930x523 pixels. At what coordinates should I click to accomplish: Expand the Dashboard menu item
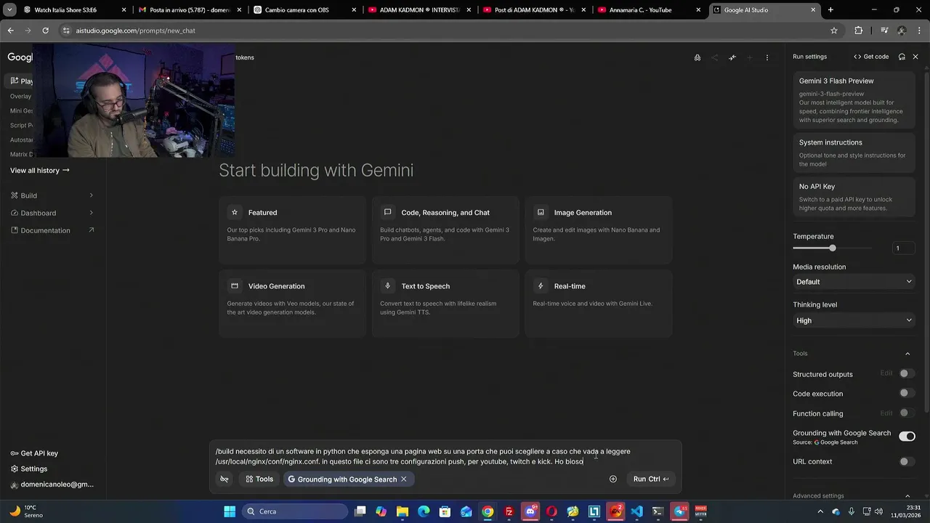click(52, 213)
